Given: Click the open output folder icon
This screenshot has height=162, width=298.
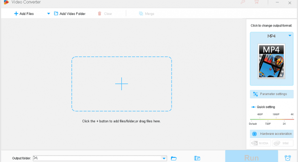Looking at the screenshot, I should [x=197, y=158].
